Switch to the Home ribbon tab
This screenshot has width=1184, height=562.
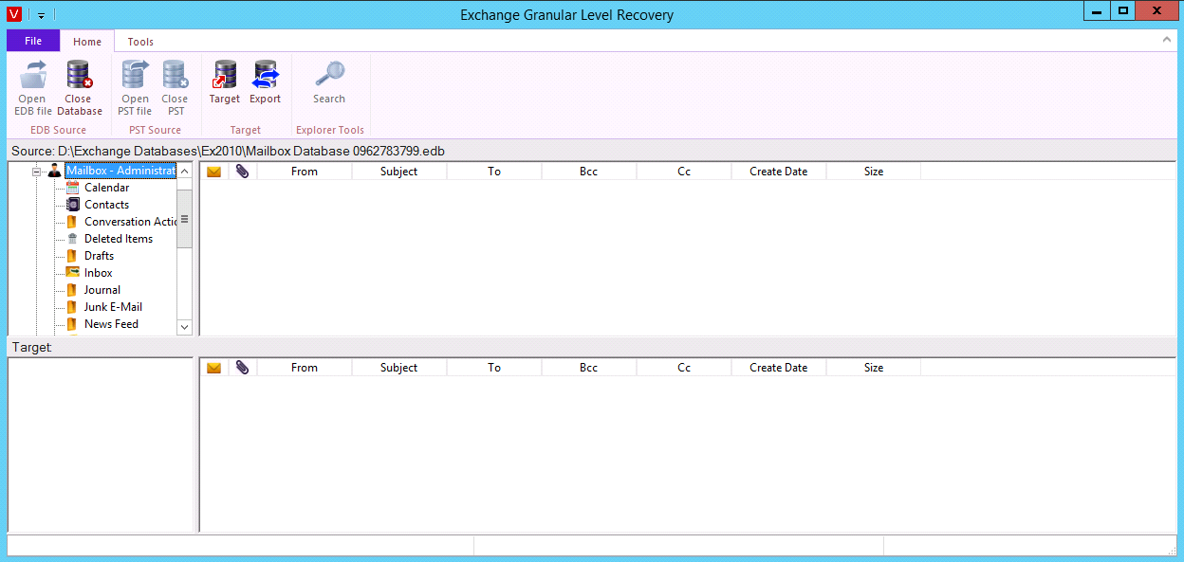pyautogui.click(x=87, y=42)
